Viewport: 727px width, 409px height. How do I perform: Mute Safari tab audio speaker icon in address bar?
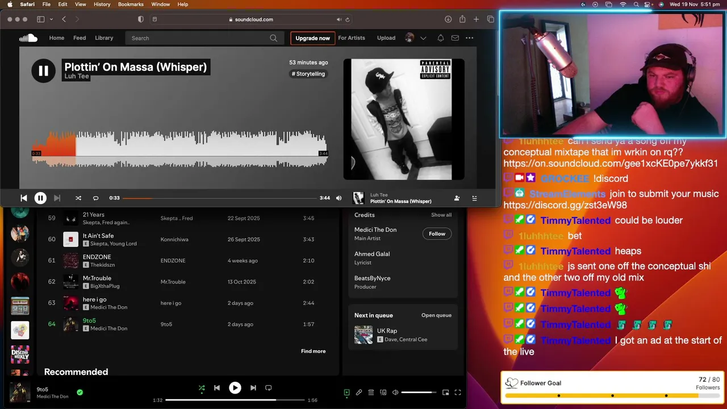[339, 19]
